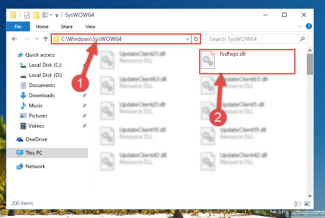
Task: Open the Help question mark icon
Action: (309, 26)
